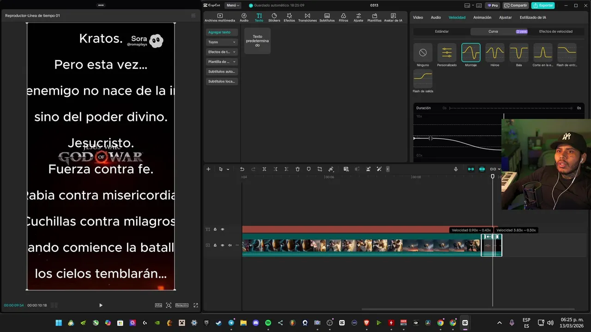Hide the main video track with eye icon
This screenshot has height=332, width=591.
click(223, 245)
